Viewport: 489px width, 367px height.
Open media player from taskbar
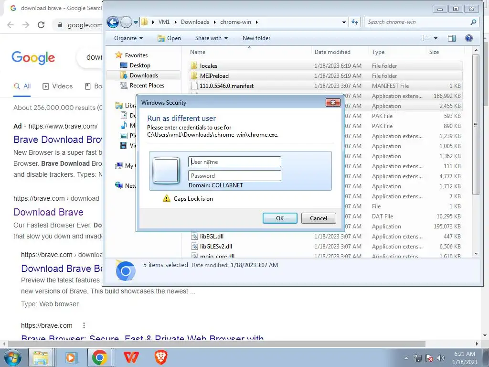coord(71,357)
